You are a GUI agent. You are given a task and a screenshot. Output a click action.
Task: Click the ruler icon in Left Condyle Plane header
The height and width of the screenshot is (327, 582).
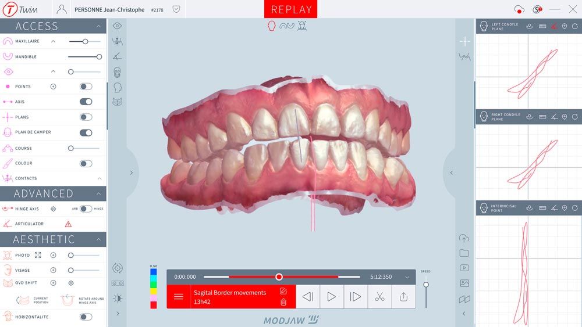point(542,26)
